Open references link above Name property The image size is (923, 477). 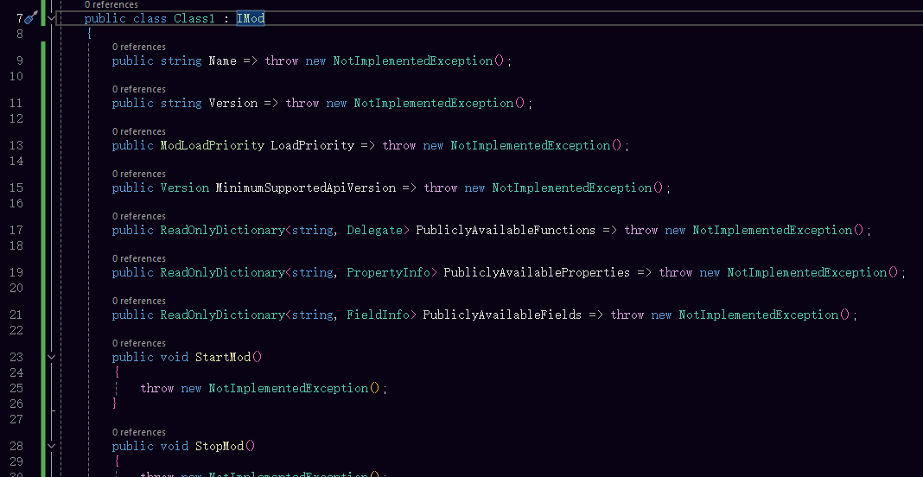tap(138, 48)
